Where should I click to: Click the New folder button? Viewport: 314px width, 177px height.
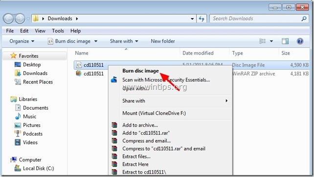pos(163,41)
